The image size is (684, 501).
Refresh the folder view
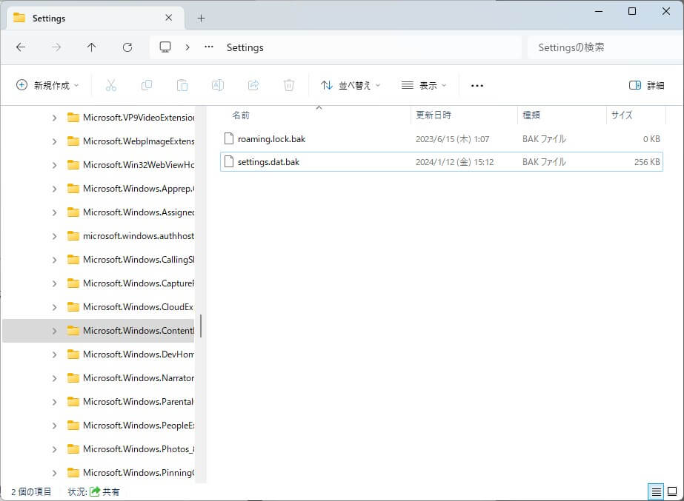click(127, 47)
